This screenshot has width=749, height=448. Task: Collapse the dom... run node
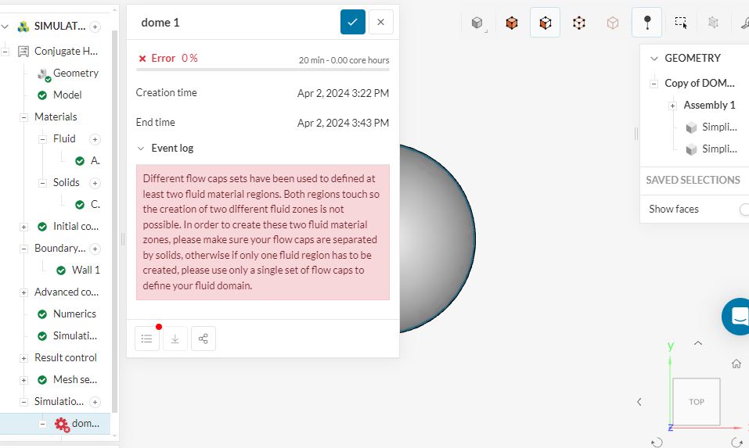click(x=42, y=424)
